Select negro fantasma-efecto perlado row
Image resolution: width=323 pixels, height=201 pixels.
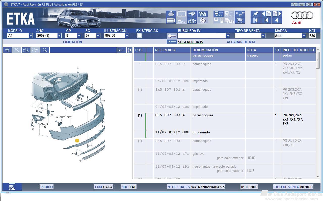225,170
